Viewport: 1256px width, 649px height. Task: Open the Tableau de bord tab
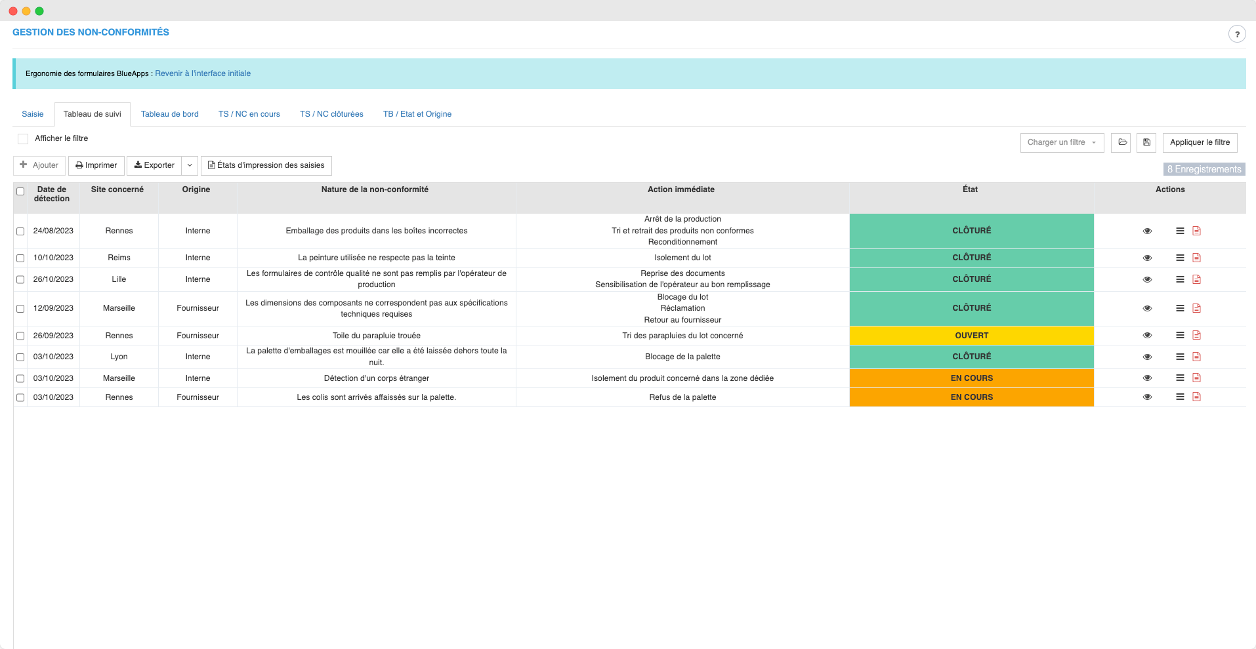[x=170, y=114]
